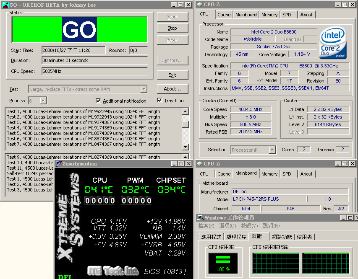Click the ORTHOS title bar app icon
Screen dimensions: 358x279
pos(5,5)
